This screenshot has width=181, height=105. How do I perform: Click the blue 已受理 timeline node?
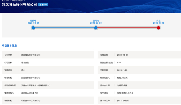pyautogui.click(x=33, y=28)
